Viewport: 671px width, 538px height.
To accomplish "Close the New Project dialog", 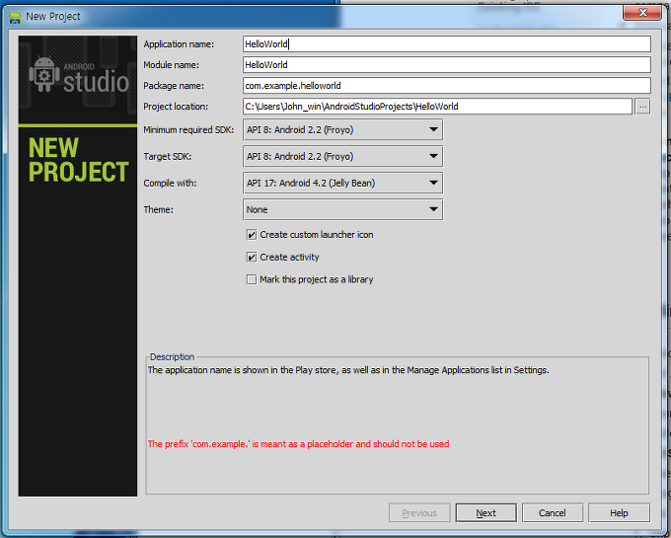I will pos(642,13).
